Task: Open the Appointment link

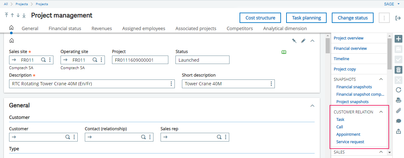Action: pyautogui.click(x=348, y=134)
